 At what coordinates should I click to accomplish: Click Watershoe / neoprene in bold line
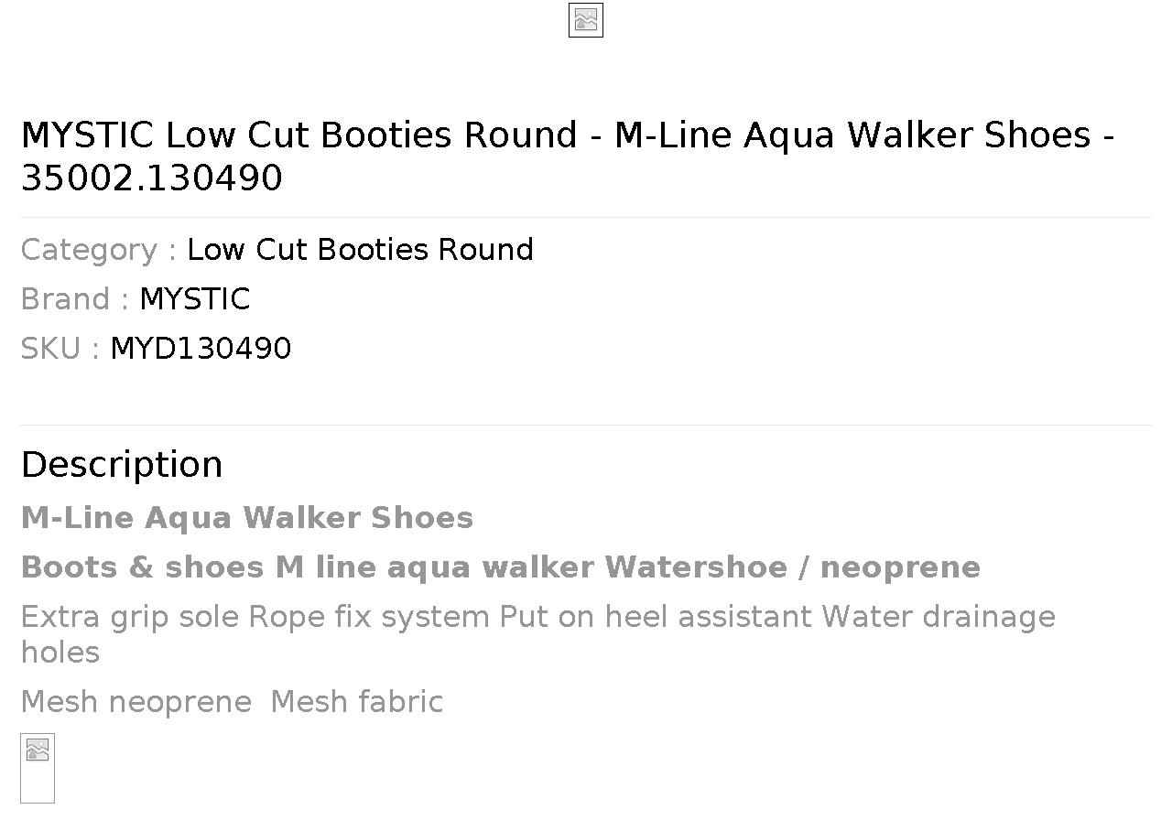[x=792, y=567]
